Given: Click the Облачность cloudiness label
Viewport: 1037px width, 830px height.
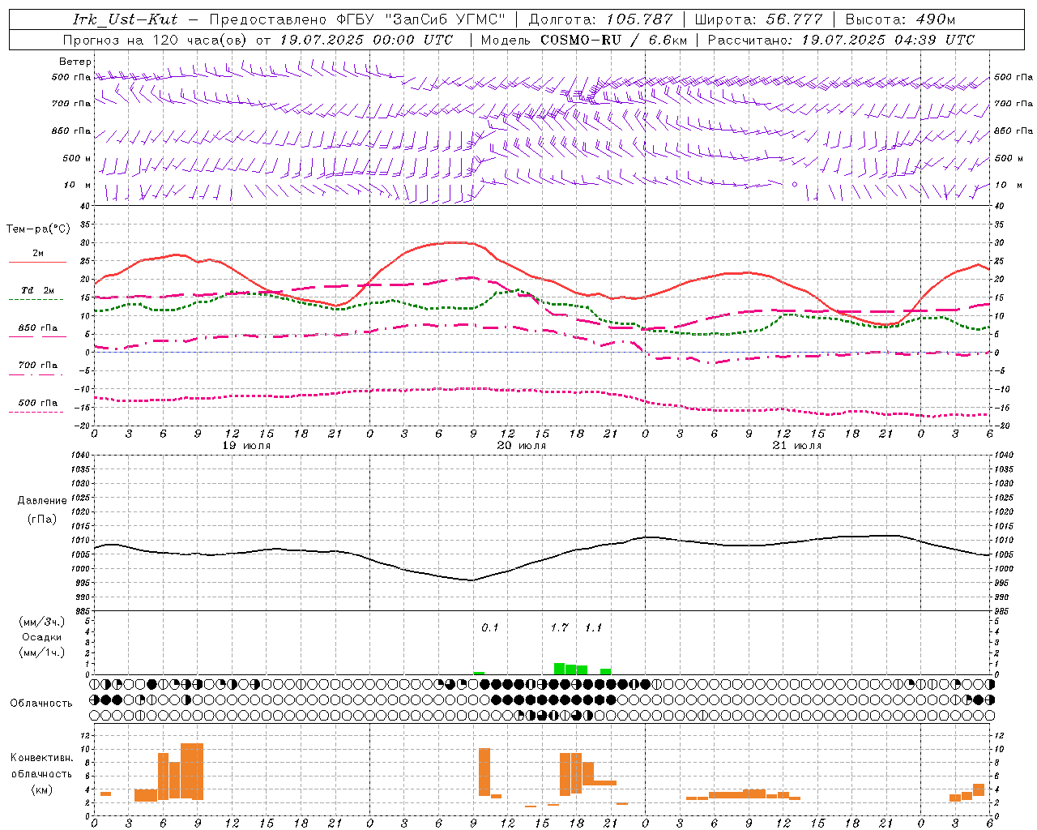Looking at the screenshot, I should pyautogui.click(x=41, y=703).
